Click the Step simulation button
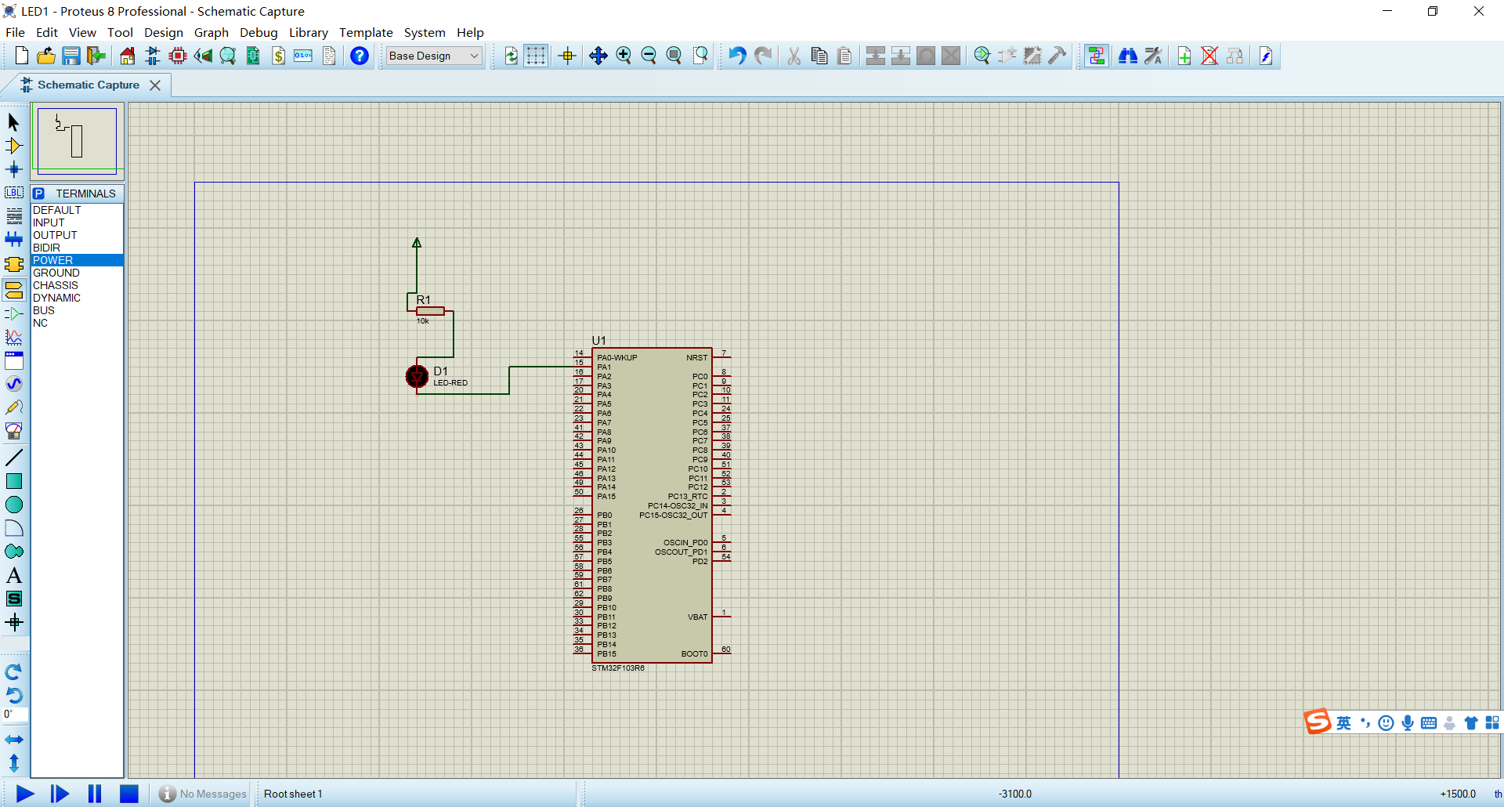1504x807 pixels. 60,794
